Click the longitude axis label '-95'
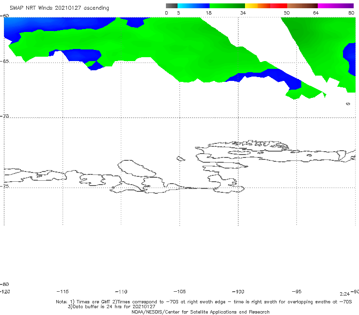The height and width of the screenshot is (315, 359). click(x=296, y=292)
